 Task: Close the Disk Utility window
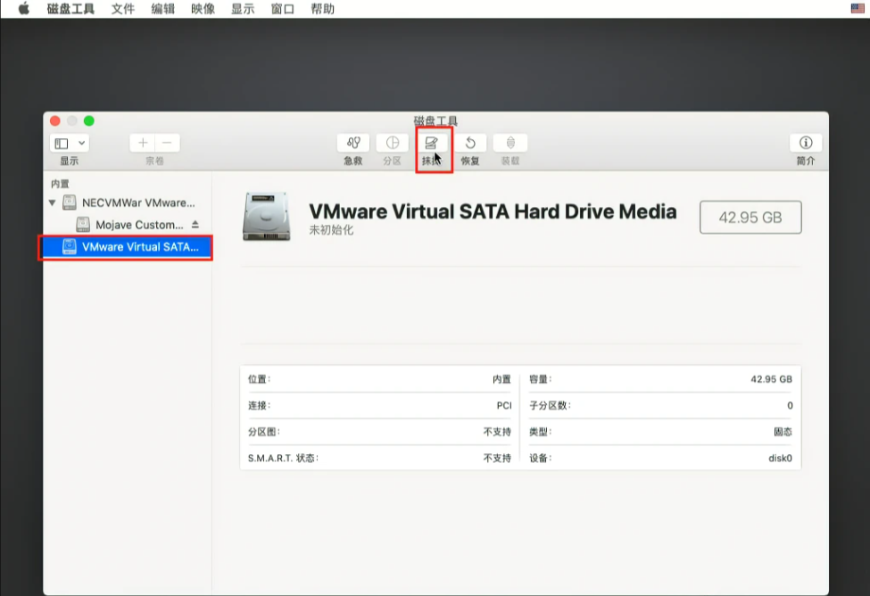point(55,121)
